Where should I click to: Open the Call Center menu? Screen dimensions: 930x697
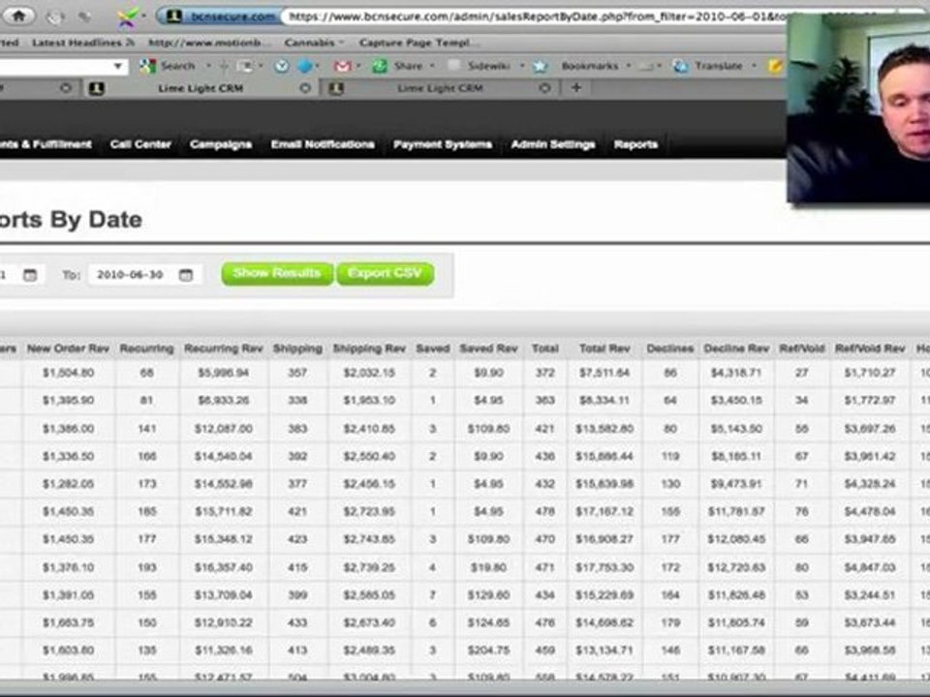[140, 144]
